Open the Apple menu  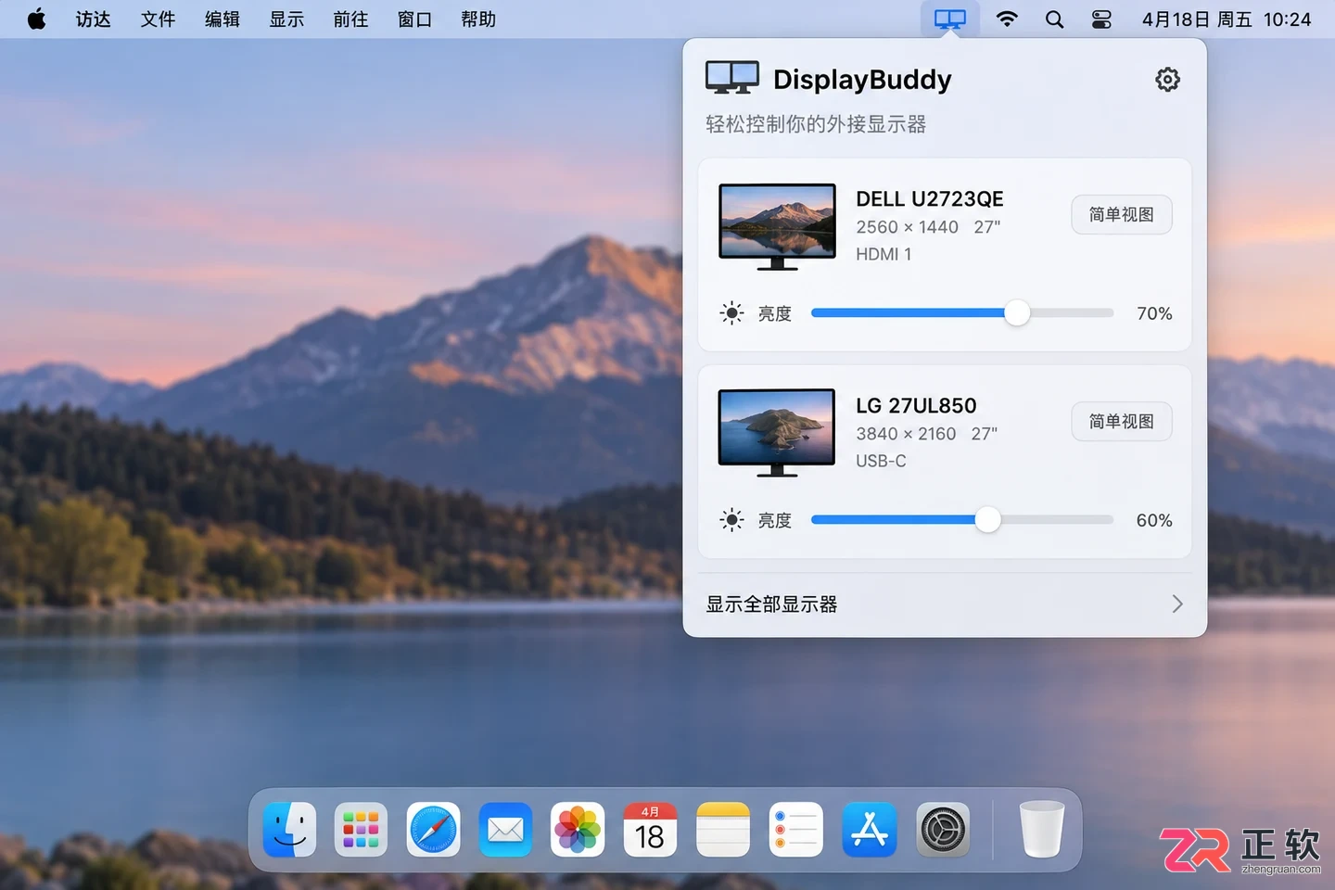tap(37, 19)
